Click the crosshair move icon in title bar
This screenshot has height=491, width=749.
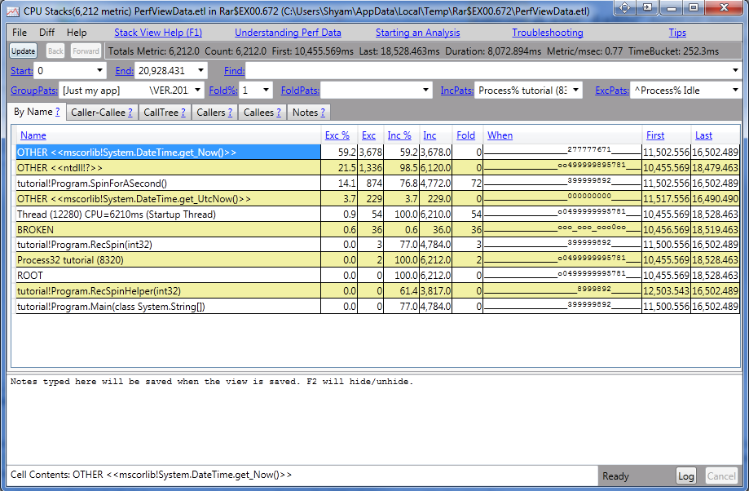(x=625, y=8)
